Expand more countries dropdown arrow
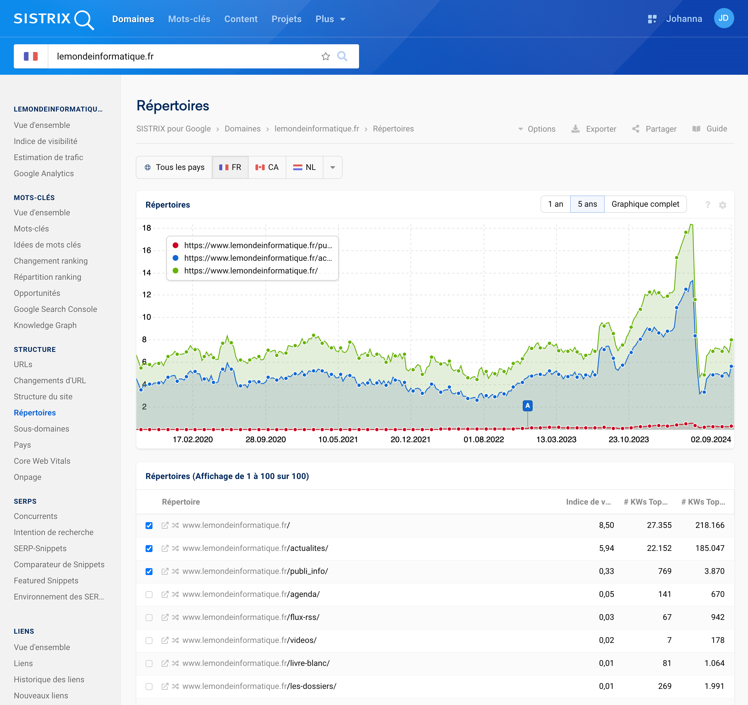 point(332,167)
